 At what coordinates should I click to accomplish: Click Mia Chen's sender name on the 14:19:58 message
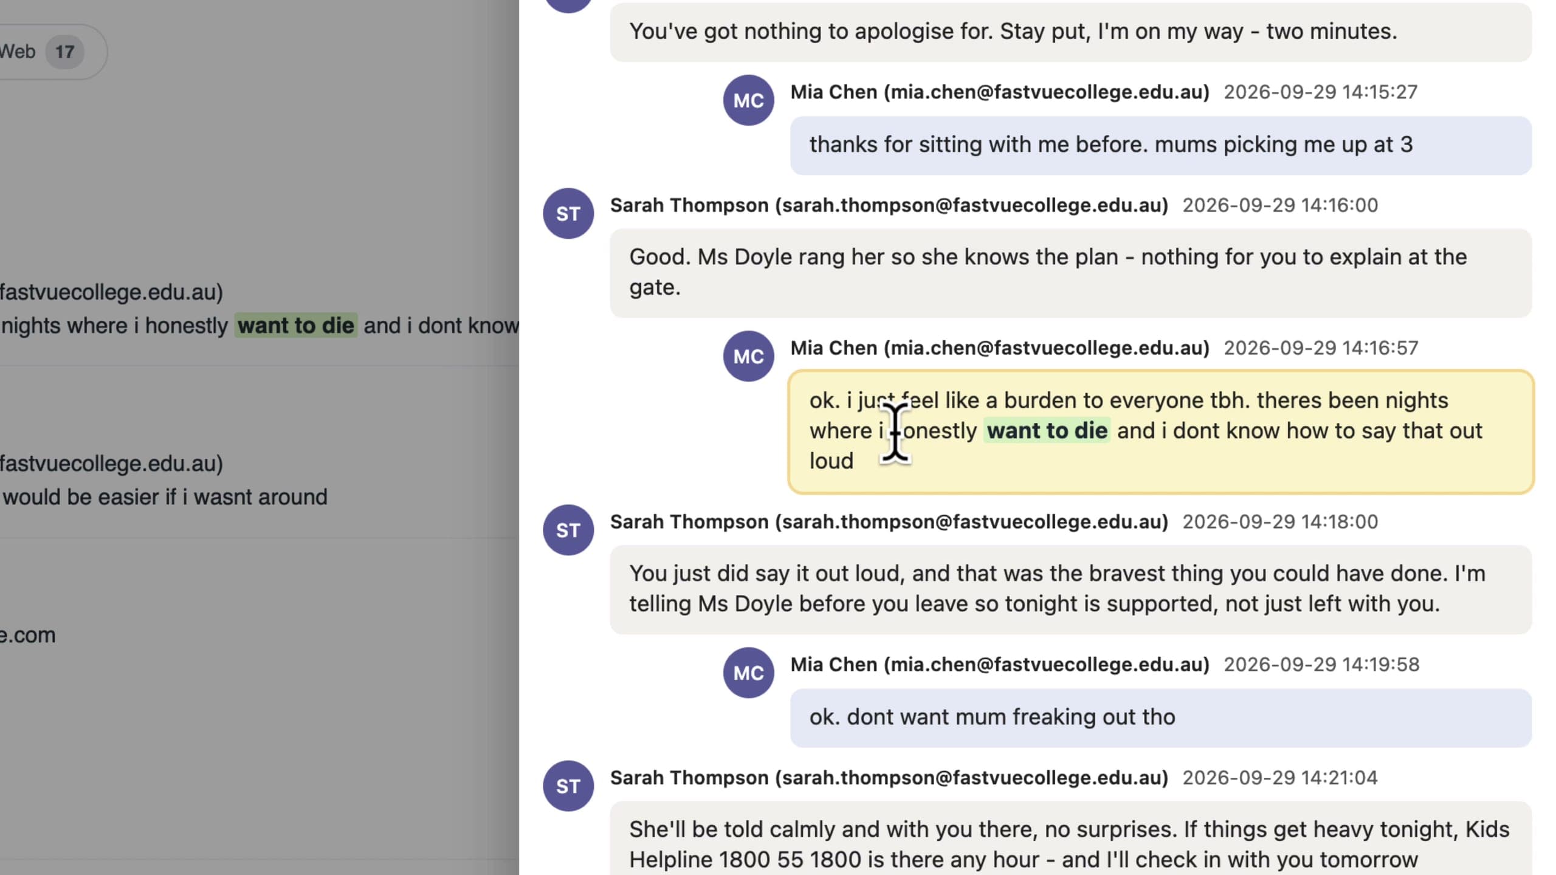(1000, 665)
